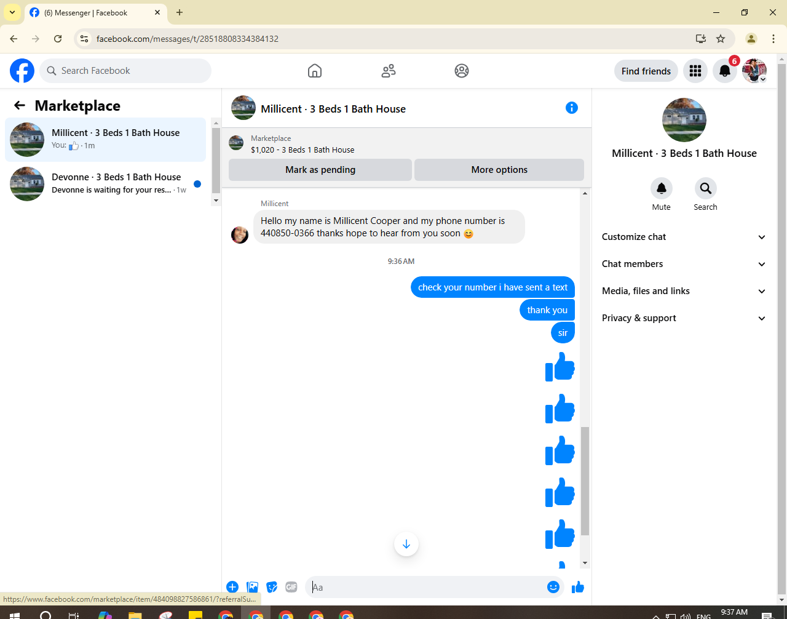Click ENG language indicator in system tray

704,615
